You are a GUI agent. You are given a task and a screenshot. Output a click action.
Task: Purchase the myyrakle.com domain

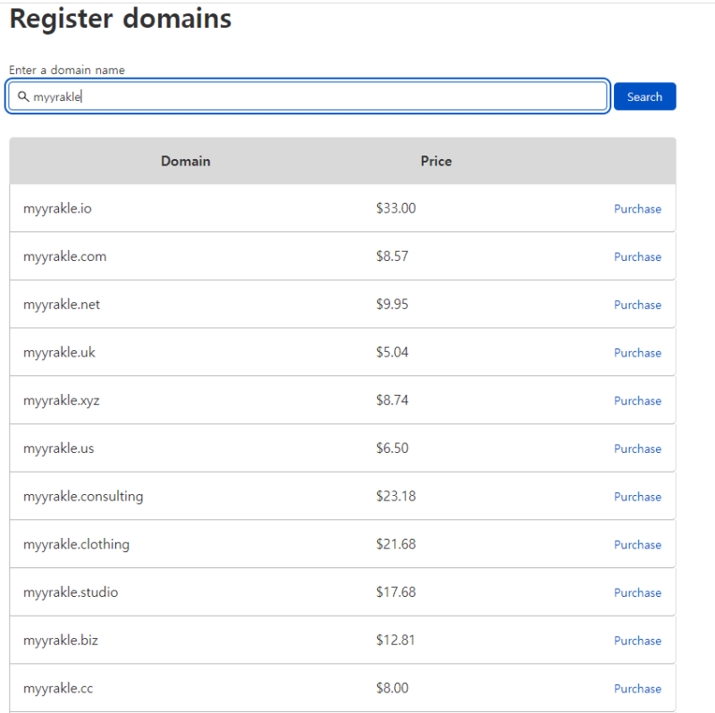637,257
